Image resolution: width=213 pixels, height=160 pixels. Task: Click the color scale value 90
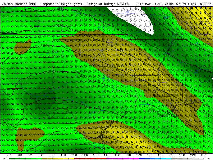[x=52, y=155]
